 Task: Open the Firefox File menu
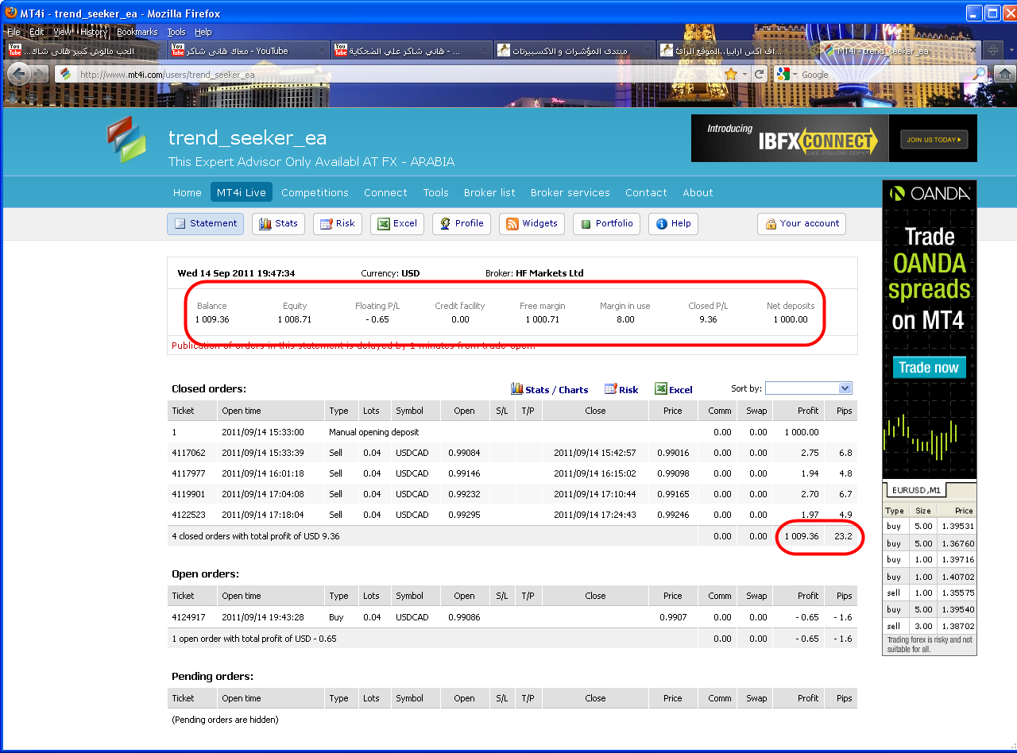pos(14,32)
